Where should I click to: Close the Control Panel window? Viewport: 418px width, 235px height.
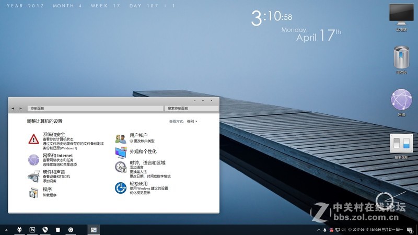click(211, 101)
